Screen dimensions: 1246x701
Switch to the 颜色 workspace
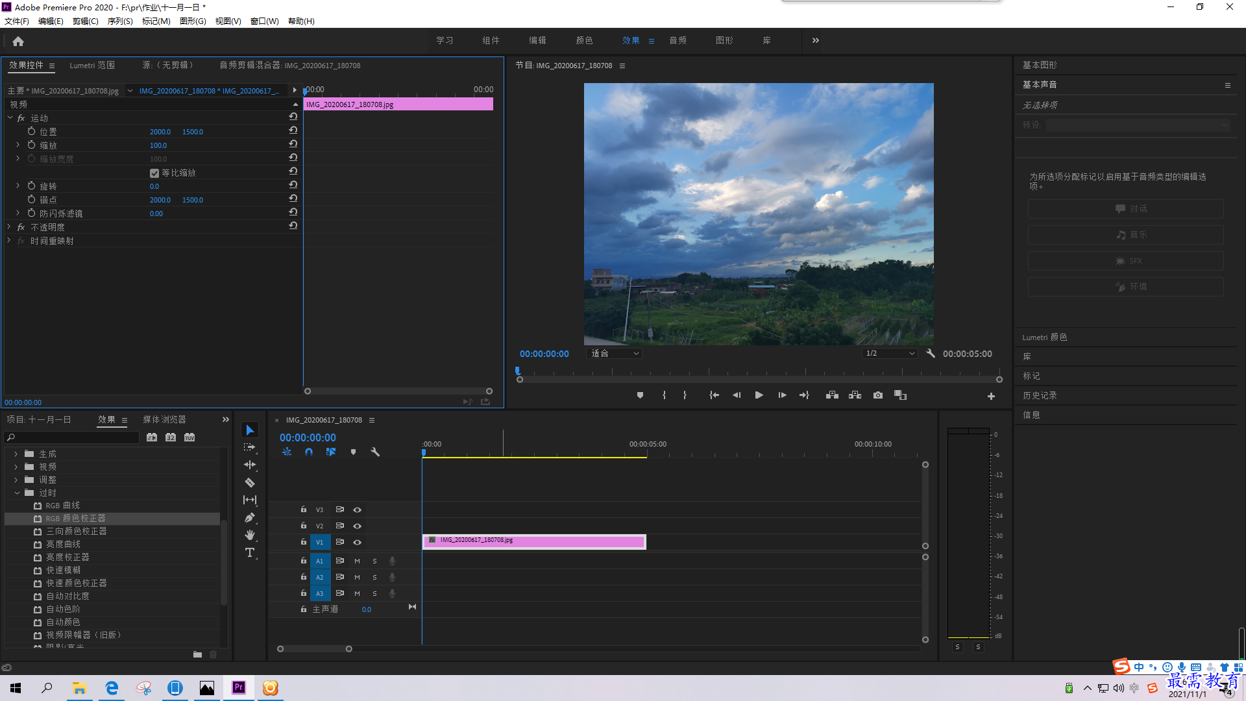point(584,40)
